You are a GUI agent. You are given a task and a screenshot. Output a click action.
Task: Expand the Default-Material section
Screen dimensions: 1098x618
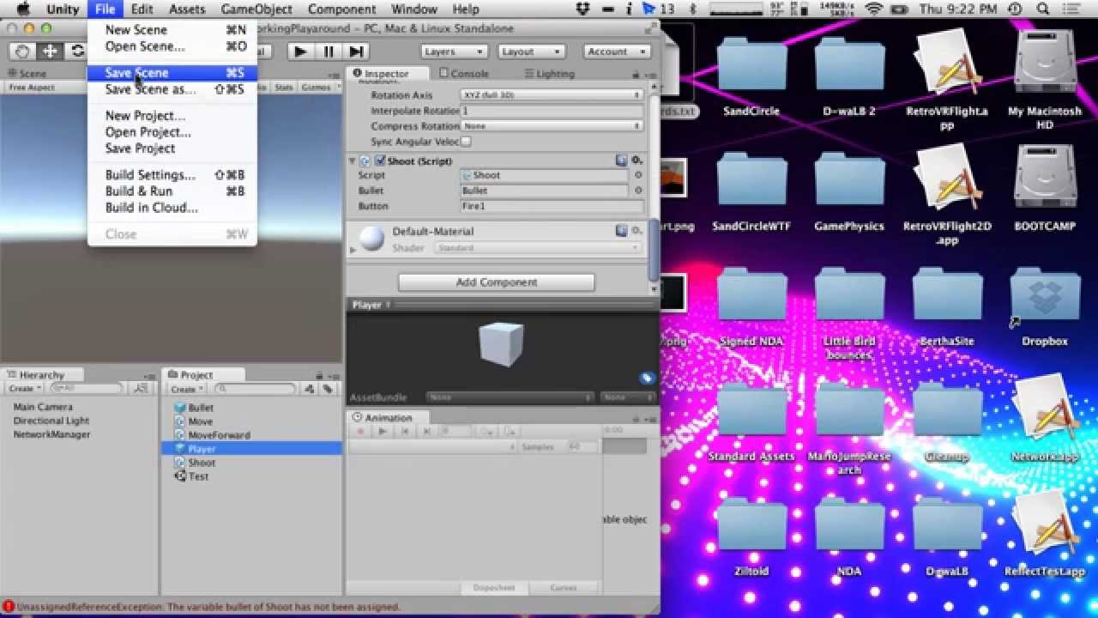(x=353, y=249)
